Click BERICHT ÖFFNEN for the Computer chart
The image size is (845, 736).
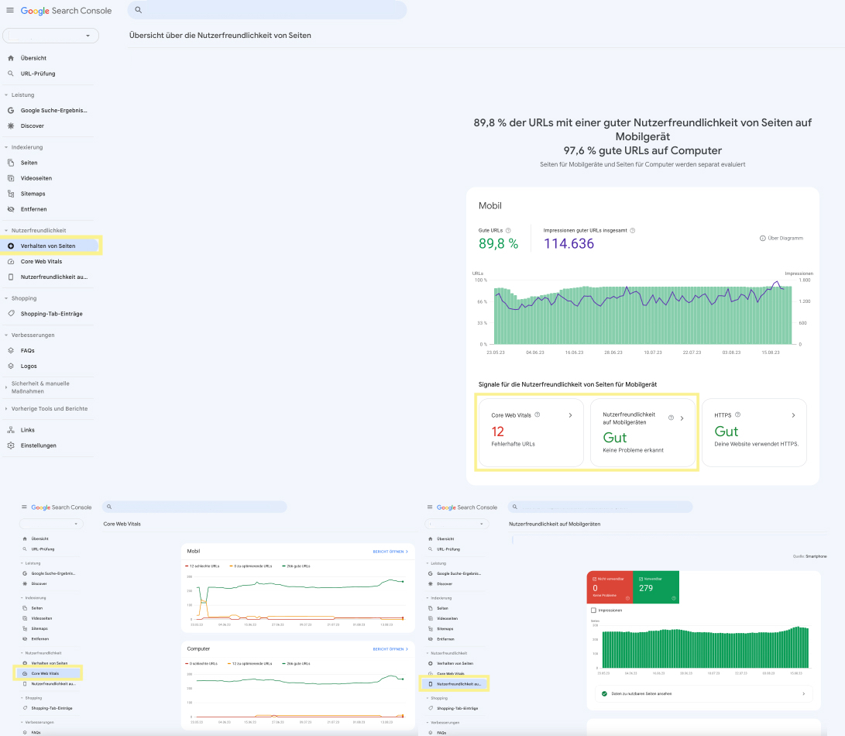click(390, 649)
